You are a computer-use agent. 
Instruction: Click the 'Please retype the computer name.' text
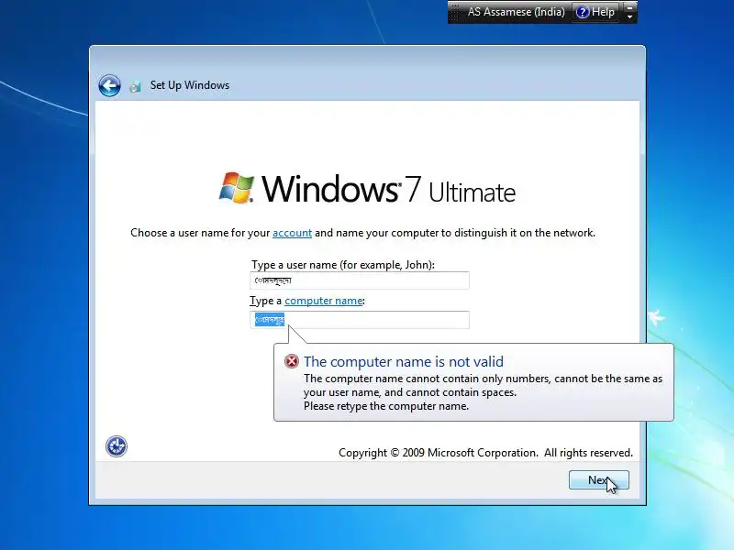[386, 406]
